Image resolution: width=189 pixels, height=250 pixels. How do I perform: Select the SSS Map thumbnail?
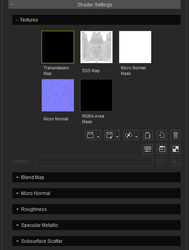coord(96,47)
